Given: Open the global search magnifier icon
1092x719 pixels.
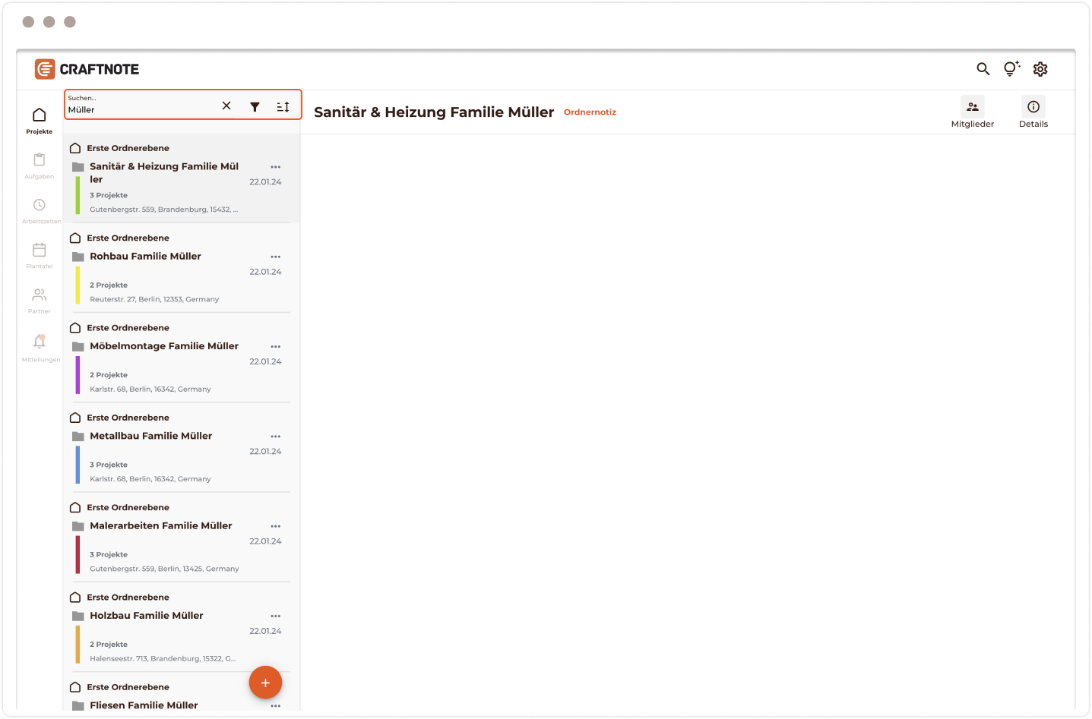Looking at the screenshot, I should [x=983, y=69].
